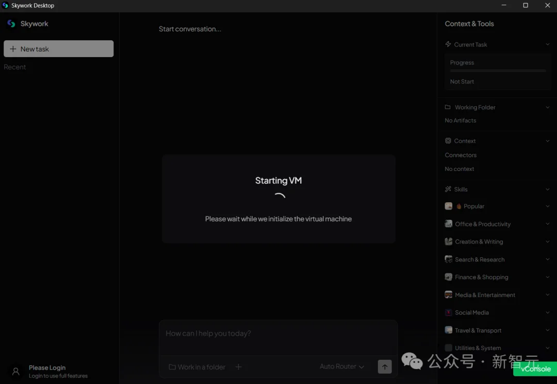Open the Please Login link

point(47,368)
